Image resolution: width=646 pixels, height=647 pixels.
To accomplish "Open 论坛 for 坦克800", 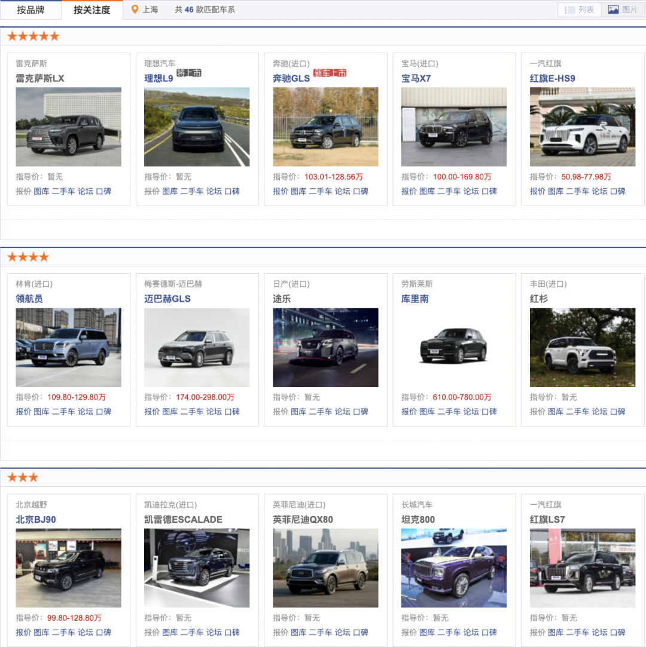I will [x=471, y=632].
